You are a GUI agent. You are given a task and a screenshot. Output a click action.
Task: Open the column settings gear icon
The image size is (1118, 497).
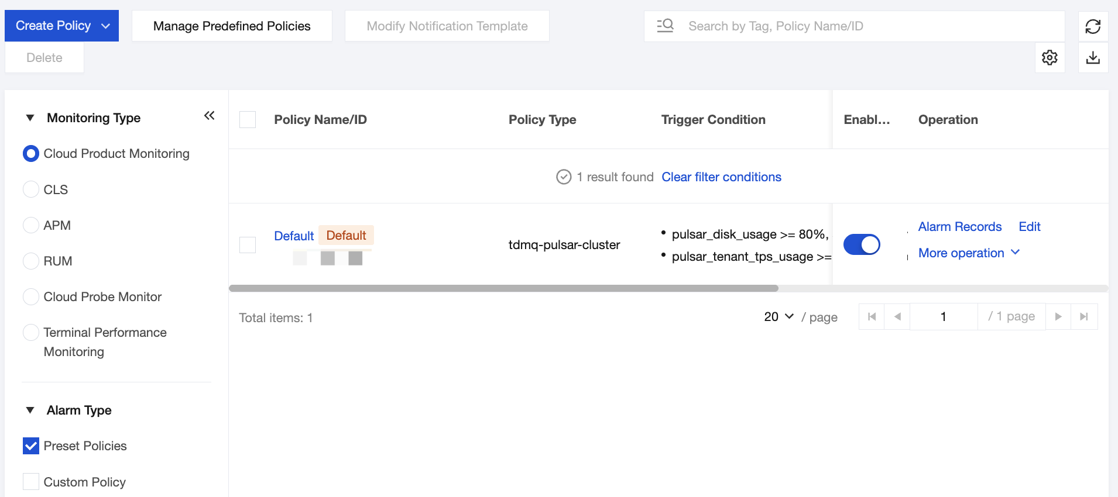coord(1050,57)
